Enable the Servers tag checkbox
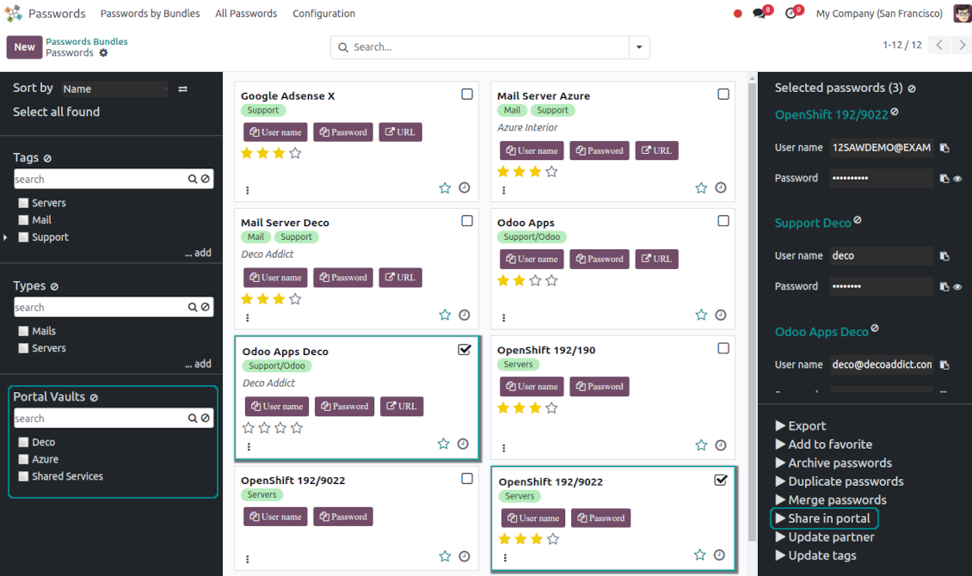This screenshot has height=576, width=972. 24,203
